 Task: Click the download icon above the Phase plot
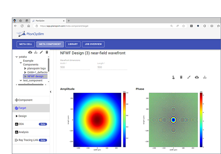[205, 77]
